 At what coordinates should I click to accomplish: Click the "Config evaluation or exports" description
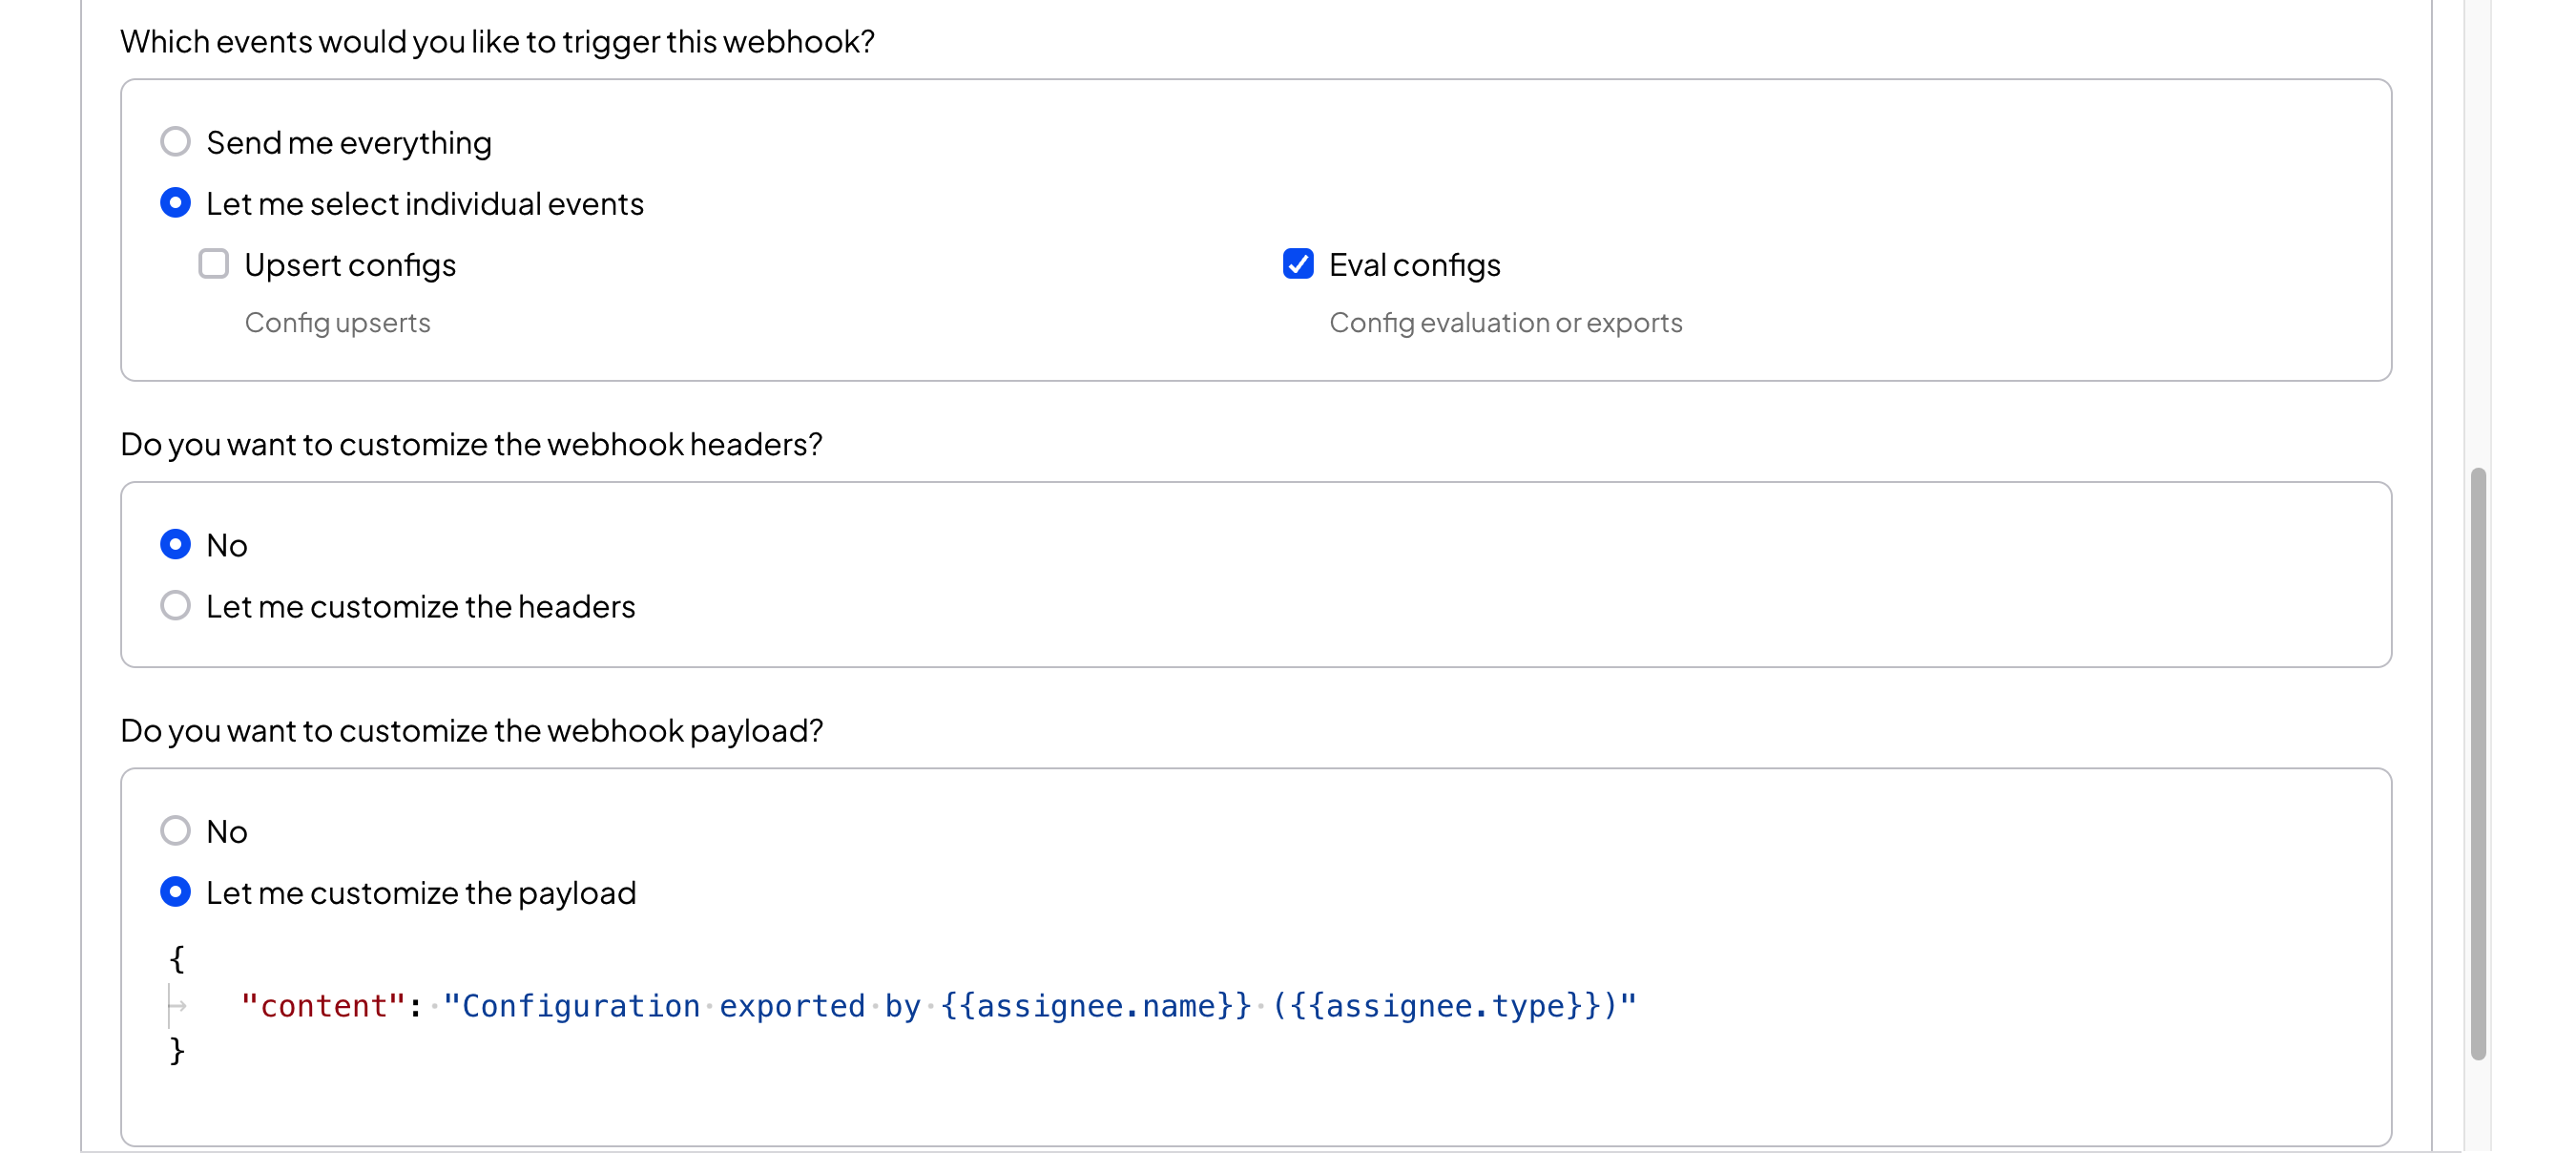pos(1505,323)
